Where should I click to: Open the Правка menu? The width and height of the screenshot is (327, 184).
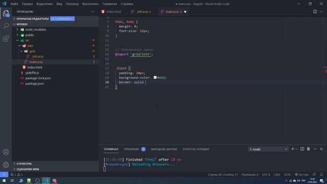click(x=27, y=4)
